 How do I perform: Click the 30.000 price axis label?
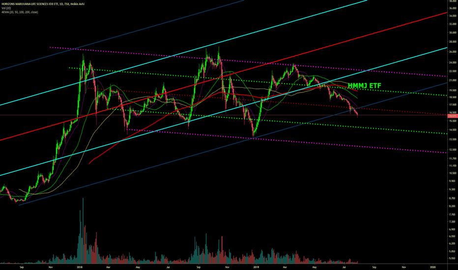(453, 32)
